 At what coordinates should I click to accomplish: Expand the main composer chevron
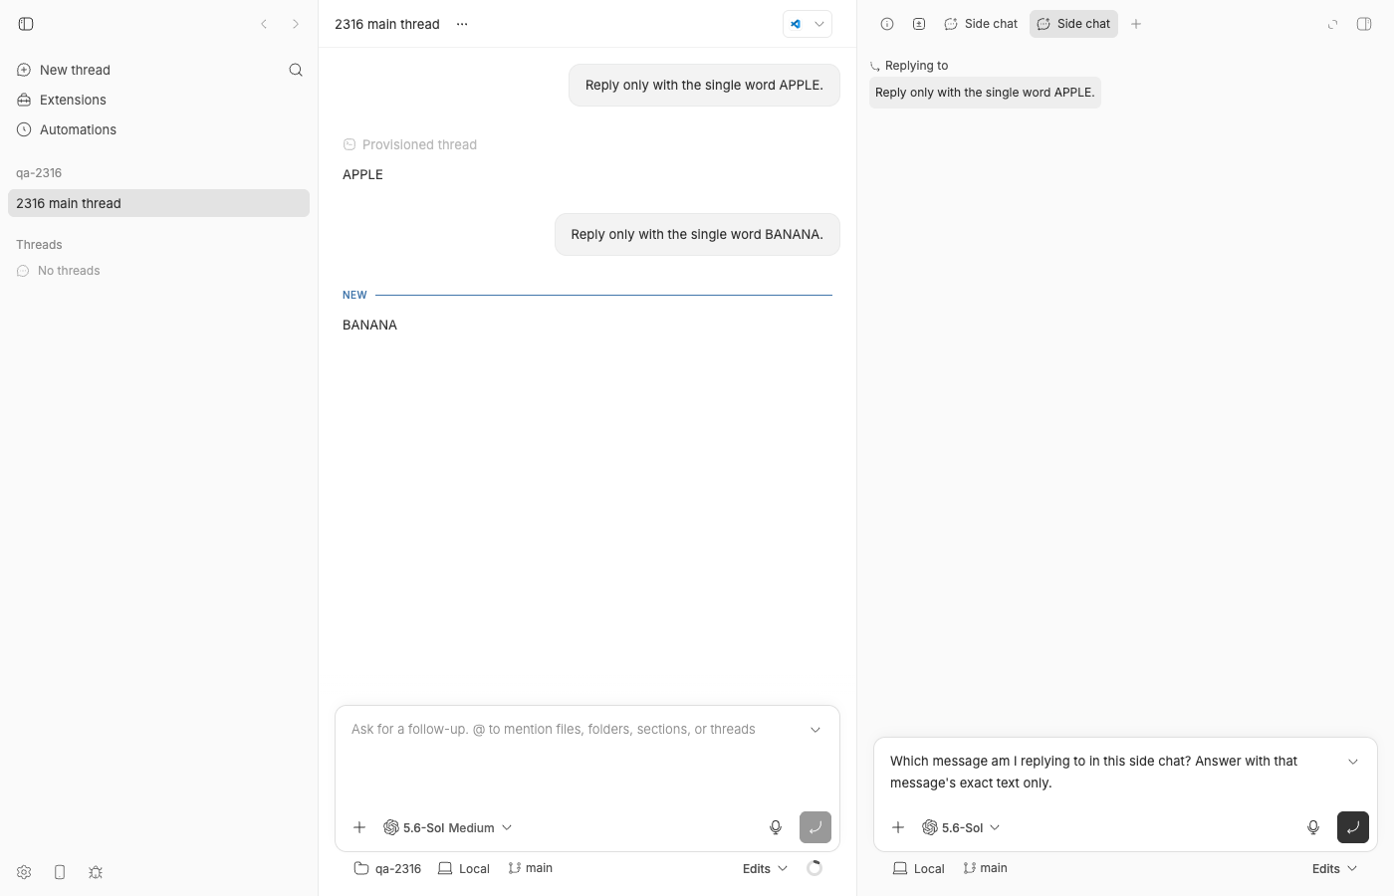pyautogui.click(x=815, y=730)
